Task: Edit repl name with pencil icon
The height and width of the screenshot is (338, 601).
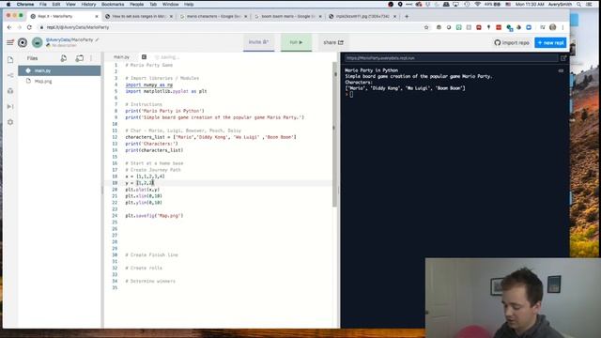Action: pyautogui.click(x=97, y=39)
